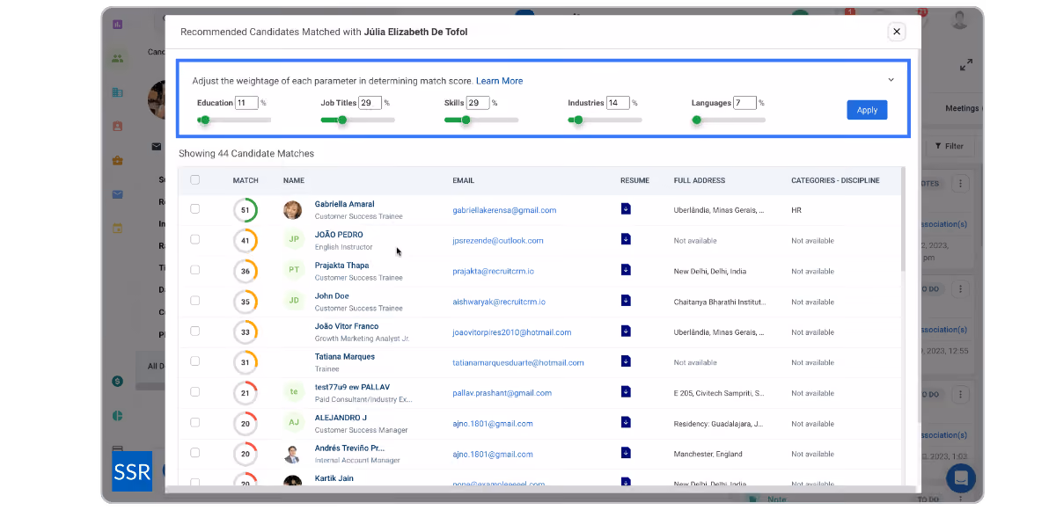
Task: Open the three-dot menu on first background note
Action: click(x=961, y=184)
